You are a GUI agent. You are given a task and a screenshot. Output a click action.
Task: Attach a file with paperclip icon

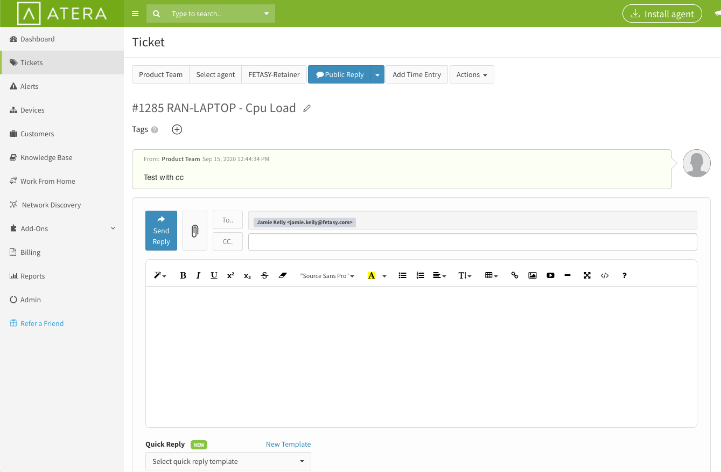[195, 231]
